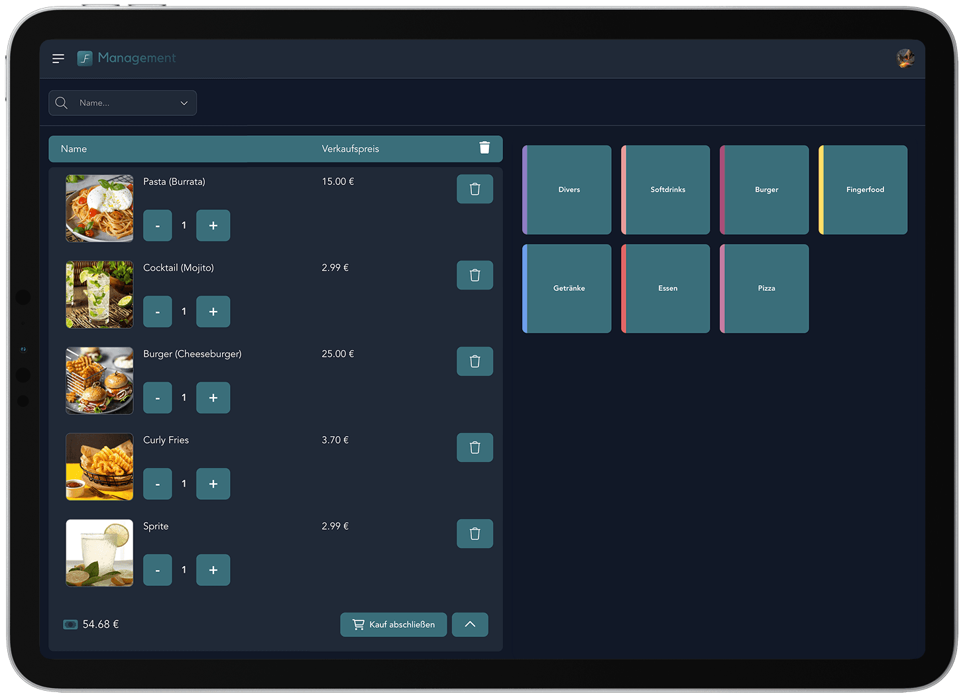Decrease Burger (Cheeseburger) quantity with minus button

click(157, 398)
